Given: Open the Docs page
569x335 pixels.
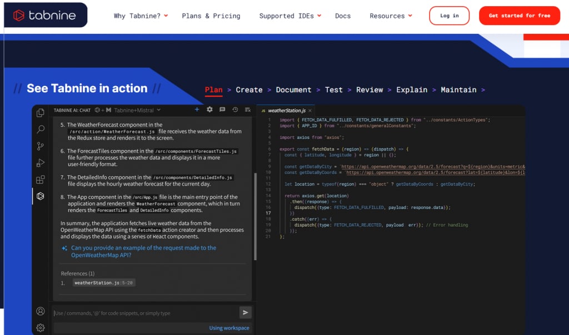Looking at the screenshot, I should (x=342, y=16).
